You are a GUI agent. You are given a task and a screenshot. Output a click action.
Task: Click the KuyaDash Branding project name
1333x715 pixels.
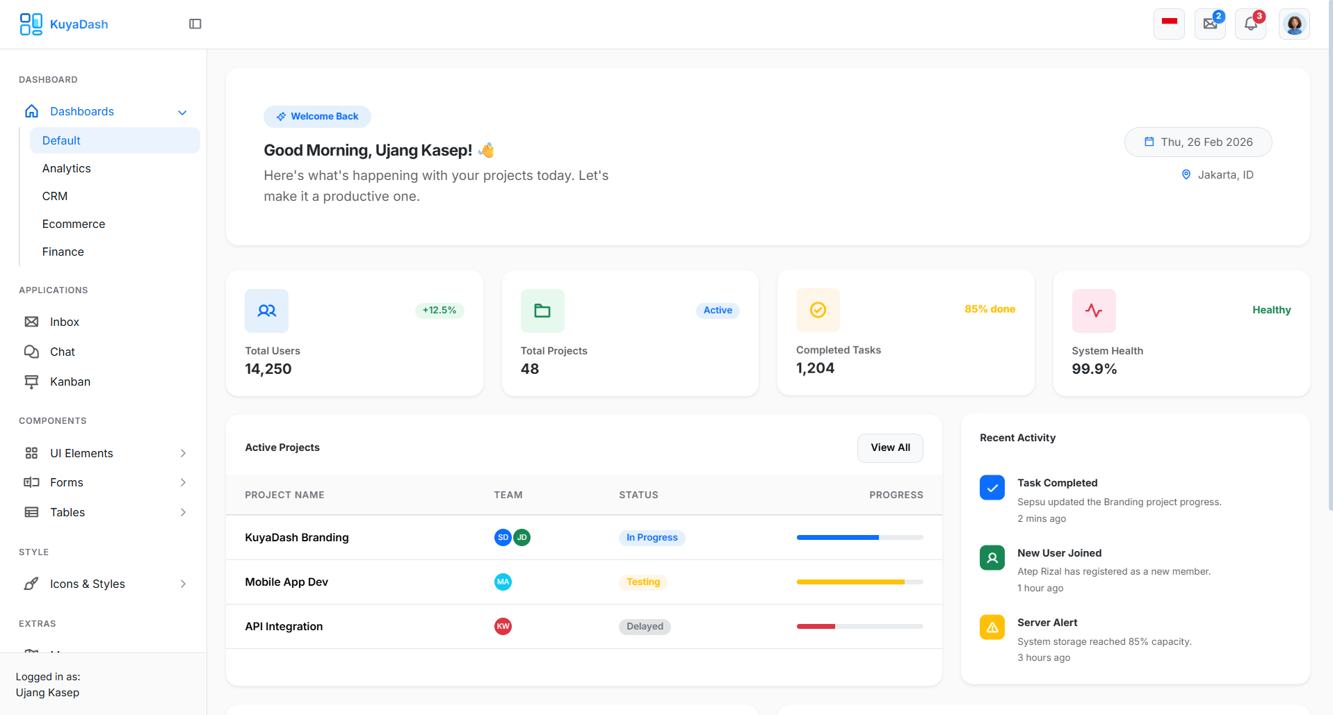pos(297,537)
